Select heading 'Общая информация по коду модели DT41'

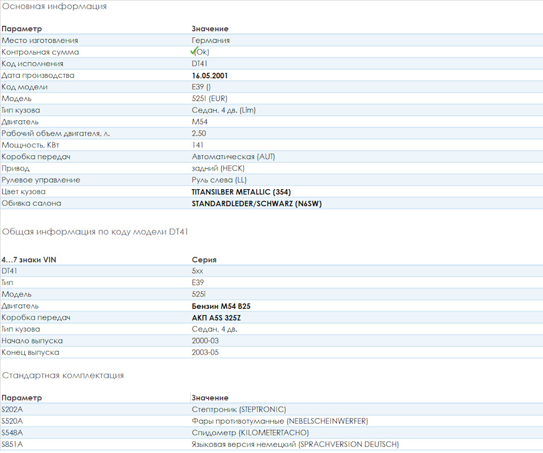point(95,232)
